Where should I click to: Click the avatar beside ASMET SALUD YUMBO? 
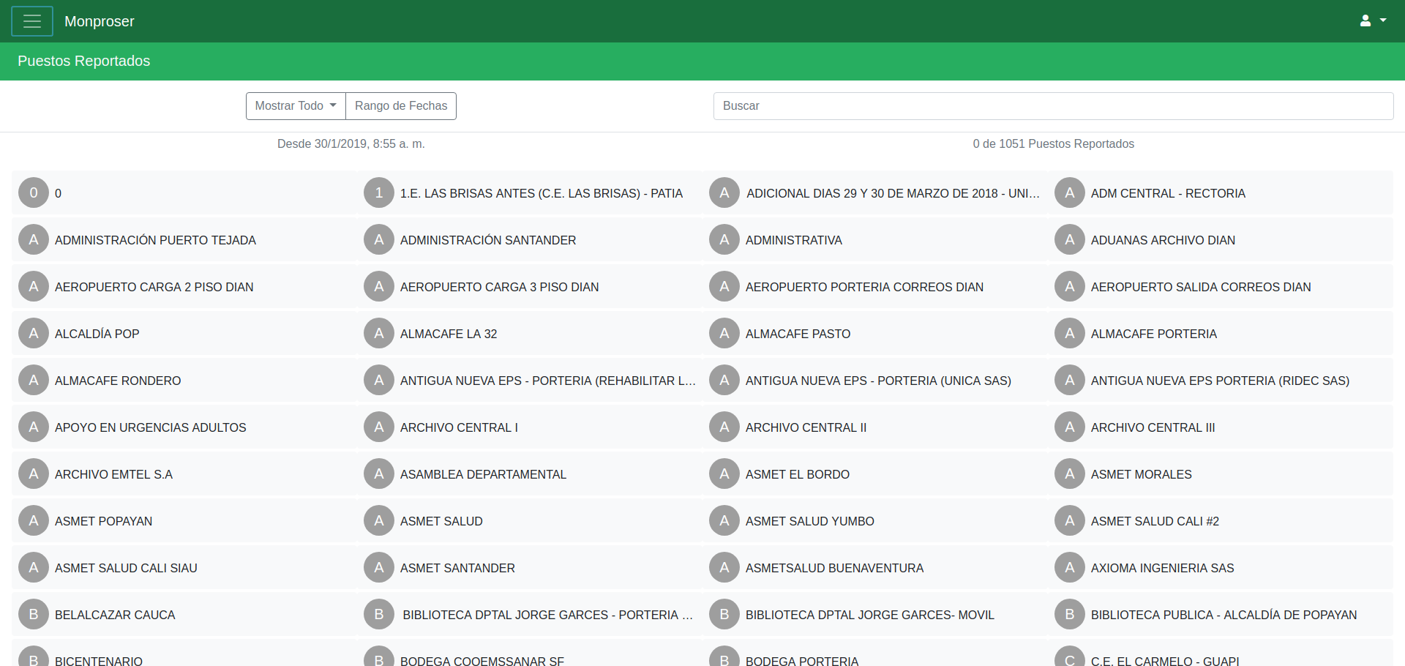tap(724, 521)
